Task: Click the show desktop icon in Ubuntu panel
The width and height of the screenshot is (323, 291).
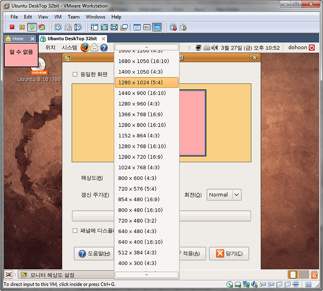Action: 9,275
